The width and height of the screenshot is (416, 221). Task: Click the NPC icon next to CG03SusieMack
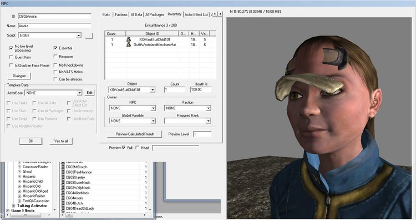pyautogui.click(x=63, y=182)
